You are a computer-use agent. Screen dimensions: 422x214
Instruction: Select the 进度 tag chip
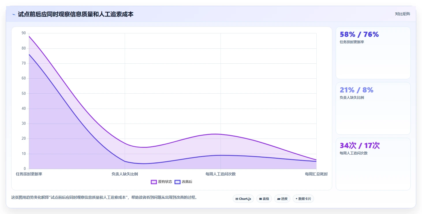[282, 199]
